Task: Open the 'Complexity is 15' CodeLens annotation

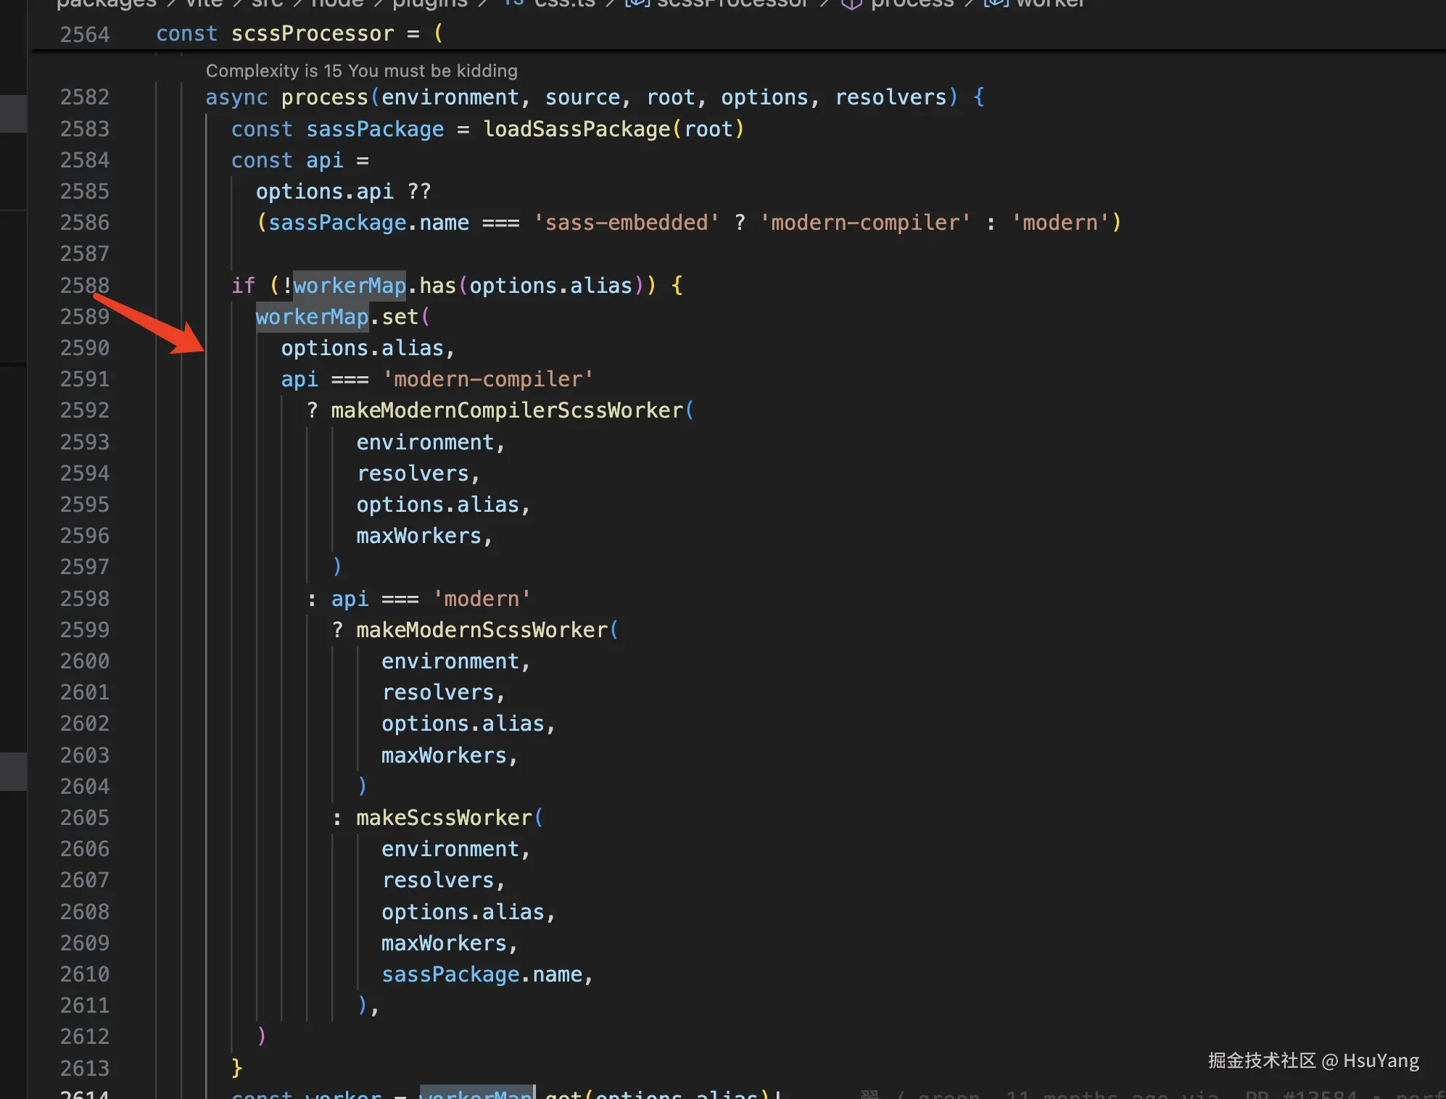Action: click(361, 71)
